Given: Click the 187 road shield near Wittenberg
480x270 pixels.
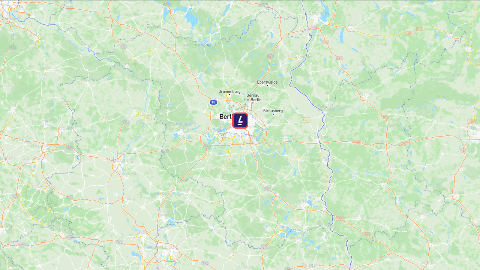Looking at the screenshot, I should [x=217, y=202].
